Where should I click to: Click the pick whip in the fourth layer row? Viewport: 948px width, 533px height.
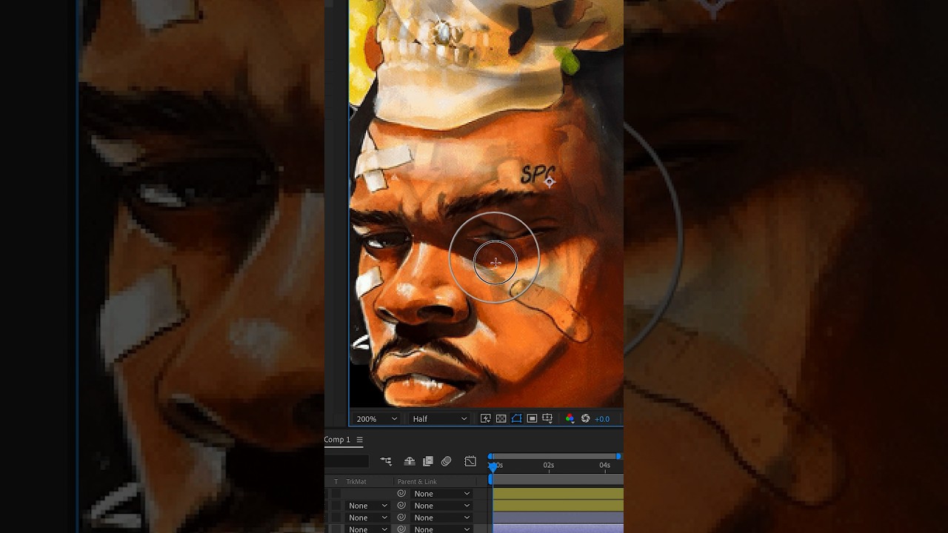pyautogui.click(x=401, y=529)
